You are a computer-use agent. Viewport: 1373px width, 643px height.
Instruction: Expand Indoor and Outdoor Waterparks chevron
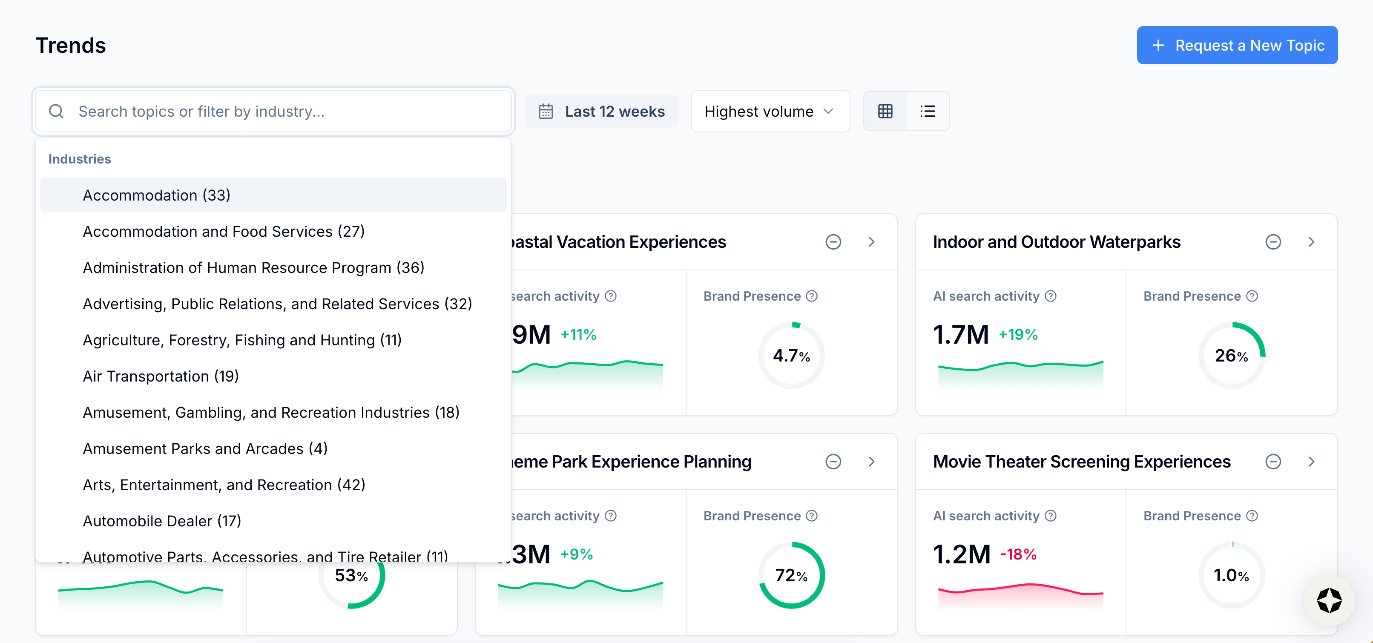point(1311,242)
